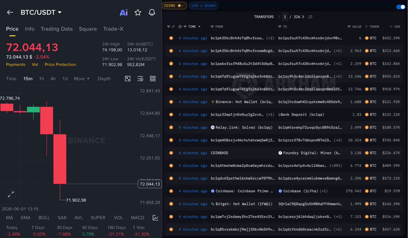The width and height of the screenshot is (408, 238).
Task: Click the clock icon in the time column header
Action: (x=180, y=26)
